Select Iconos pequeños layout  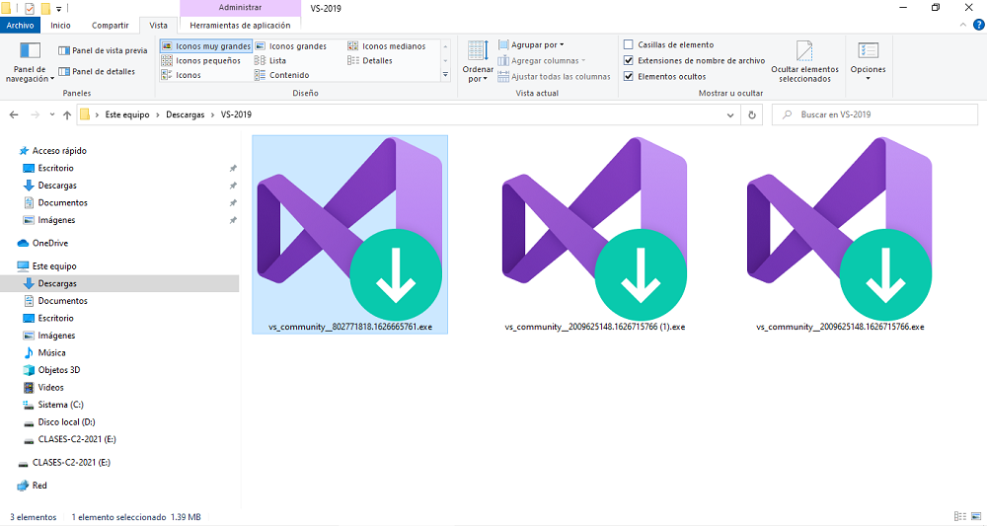[200, 60]
